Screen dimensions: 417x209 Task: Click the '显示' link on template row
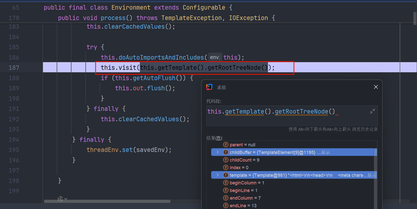[x=372, y=175]
